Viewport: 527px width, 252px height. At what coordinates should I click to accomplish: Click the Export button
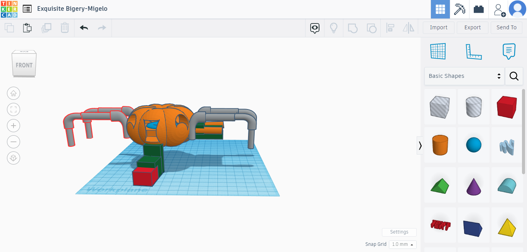tap(472, 27)
